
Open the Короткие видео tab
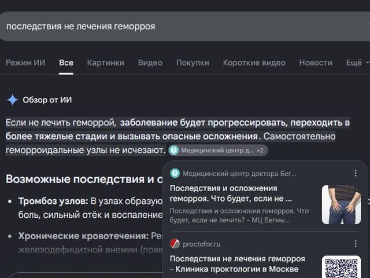point(254,63)
